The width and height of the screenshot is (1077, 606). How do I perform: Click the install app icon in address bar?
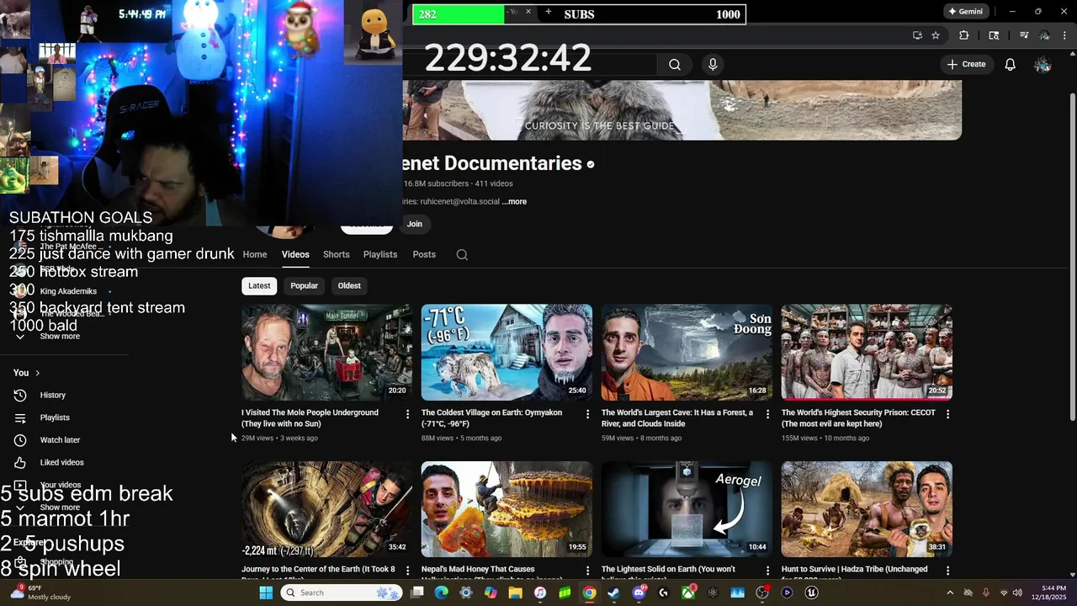pyautogui.click(x=917, y=35)
